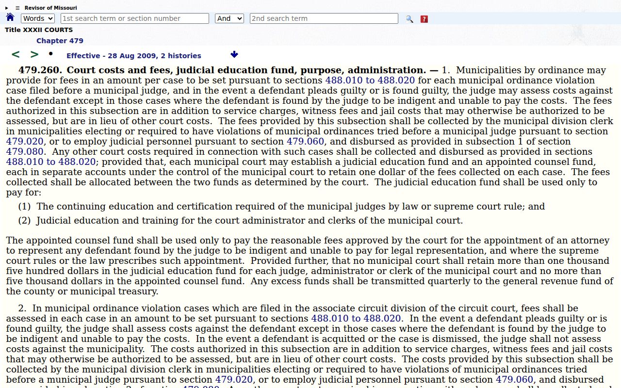Open the 479.020 link before 'or to employ' in subsection 1
The width and height of the screenshot is (621, 388).
click(25, 142)
